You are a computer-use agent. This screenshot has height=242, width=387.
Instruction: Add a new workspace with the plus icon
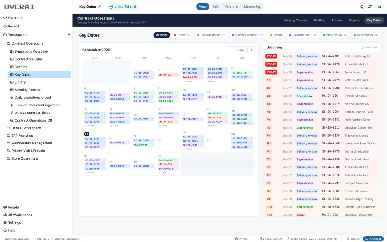pyautogui.click(x=69, y=35)
